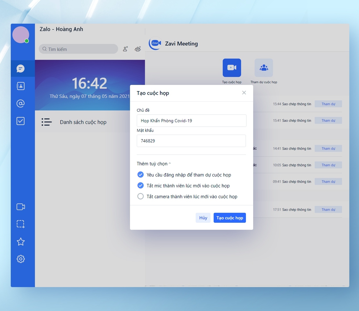Collapse the 'Thêm tuỳ chọn' section

(x=154, y=164)
